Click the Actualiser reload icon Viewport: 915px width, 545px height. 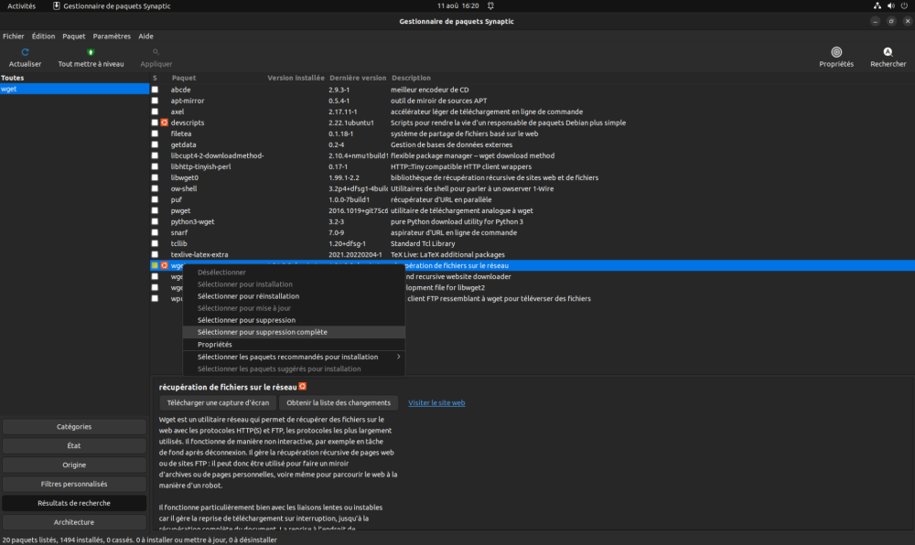pyautogui.click(x=25, y=52)
